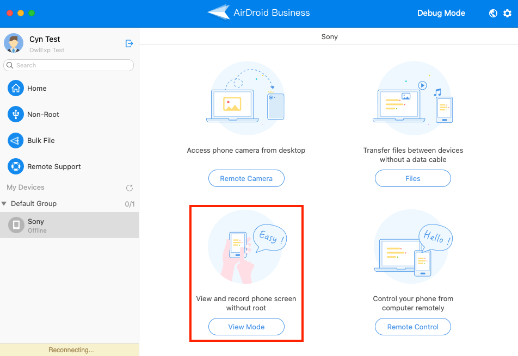Select the Sony offline device row
This screenshot has height=356, width=518.
[x=70, y=225]
